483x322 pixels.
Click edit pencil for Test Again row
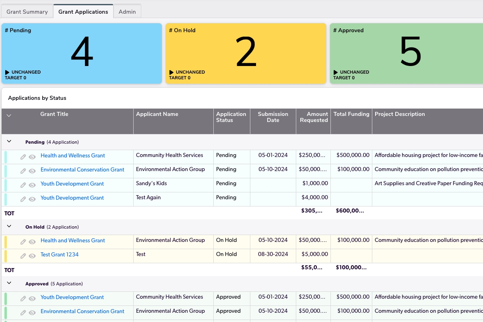pyautogui.click(x=23, y=199)
